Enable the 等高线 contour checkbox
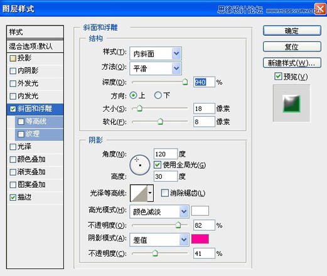327x276 pixels. [21, 122]
